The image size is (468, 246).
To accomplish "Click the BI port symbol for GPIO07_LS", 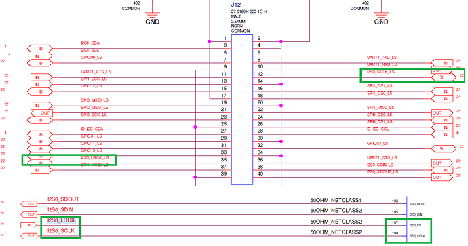I will point(444,149).
